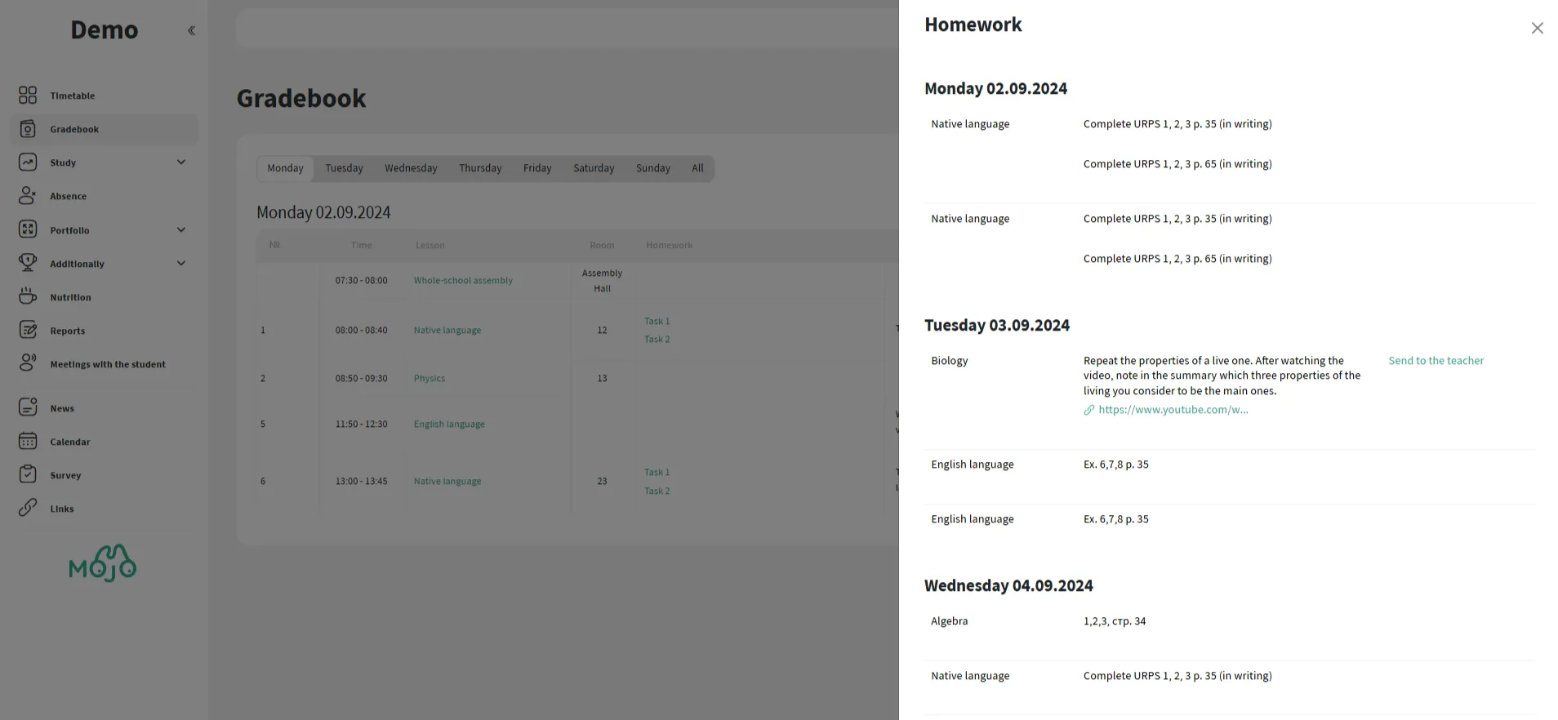
Task: Collapse the sidebar with double-chevron arrow
Action: point(191,31)
